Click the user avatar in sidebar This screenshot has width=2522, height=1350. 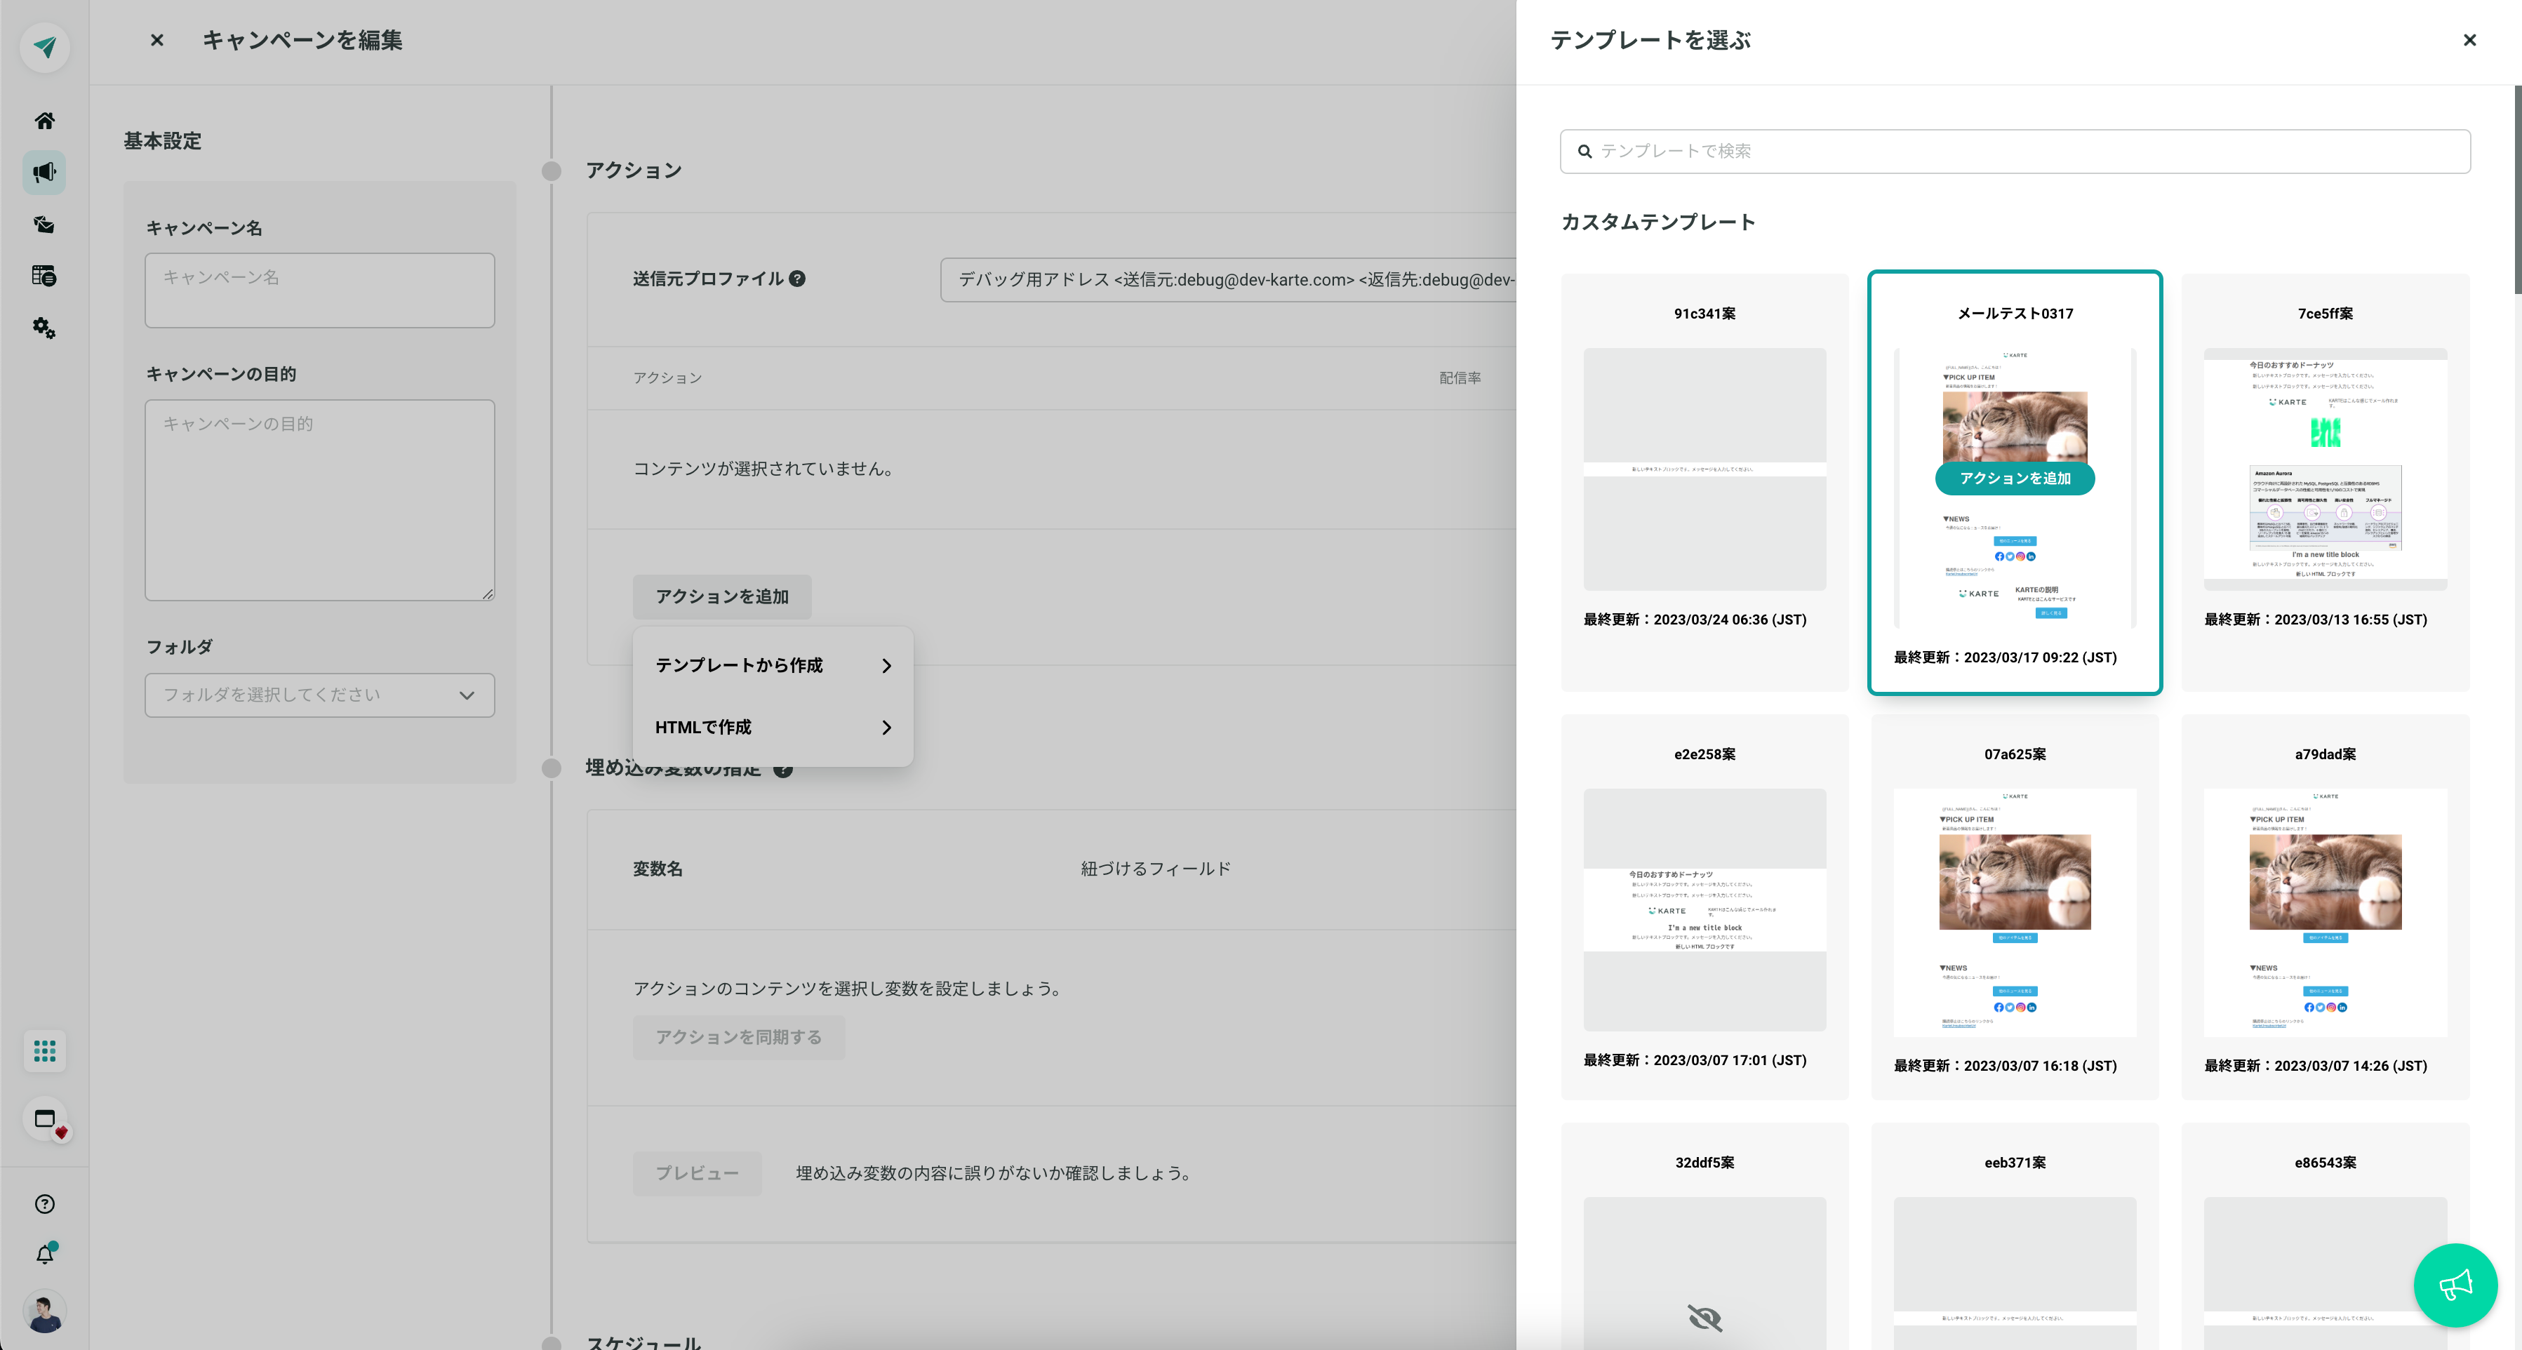[45, 1312]
